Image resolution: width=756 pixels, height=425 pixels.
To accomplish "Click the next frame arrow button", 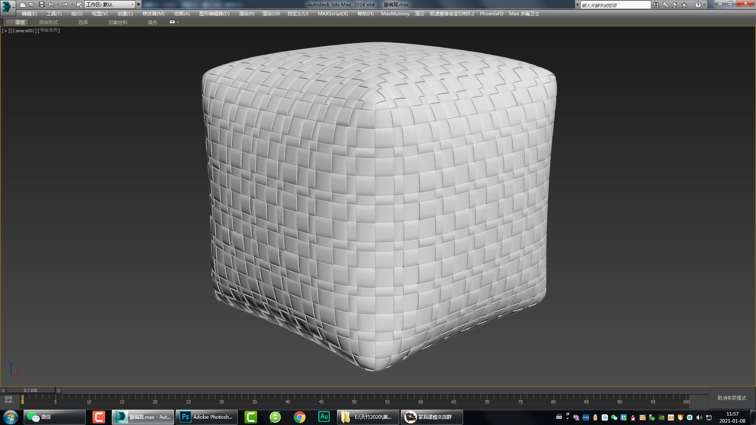I will pos(59,390).
